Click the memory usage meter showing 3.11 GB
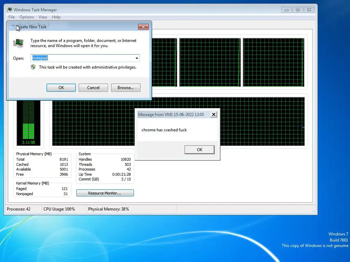The image size is (350, 262). pos(29,123)
